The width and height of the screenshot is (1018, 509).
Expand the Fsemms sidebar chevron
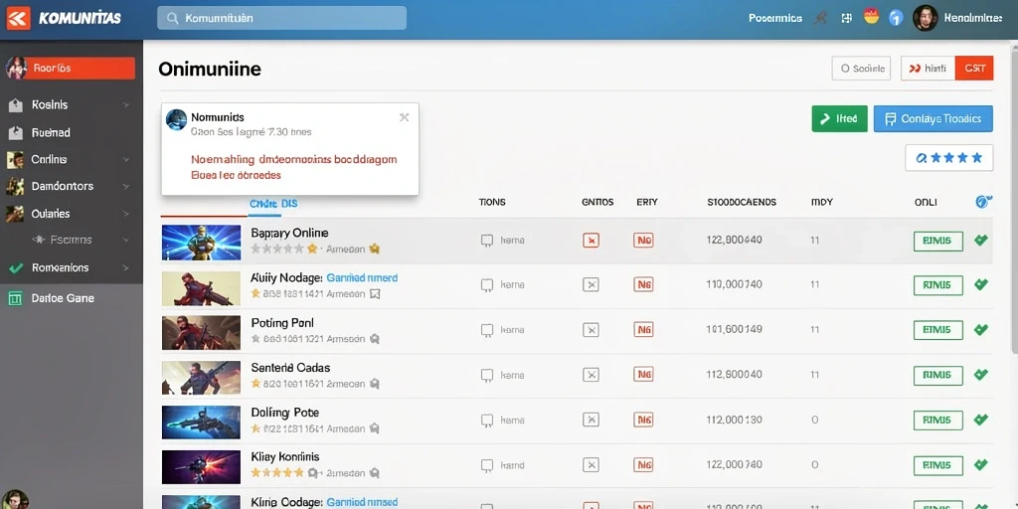click(126, 240)
